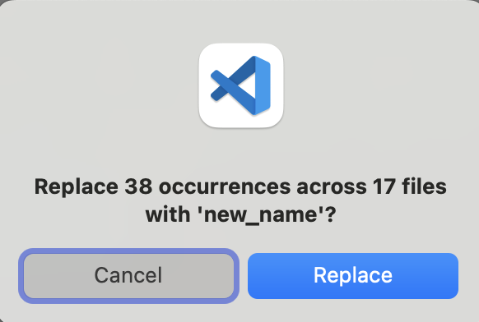Screen dimensions: 479x322
Task: Choose the focused gray Cancel button
Action: click(x=128, y=276)
